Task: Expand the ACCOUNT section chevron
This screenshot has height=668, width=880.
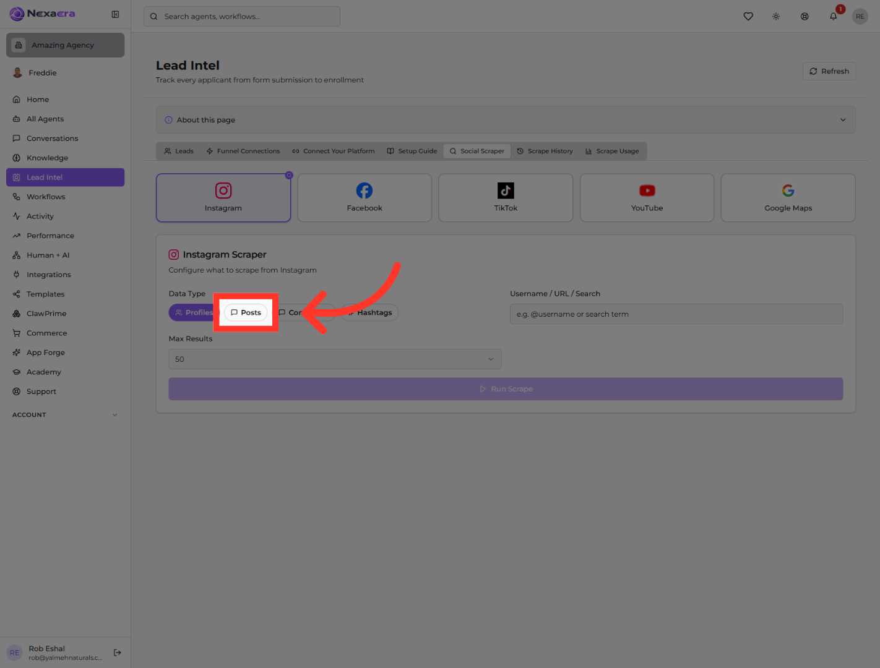Action: tap(114, 415)
